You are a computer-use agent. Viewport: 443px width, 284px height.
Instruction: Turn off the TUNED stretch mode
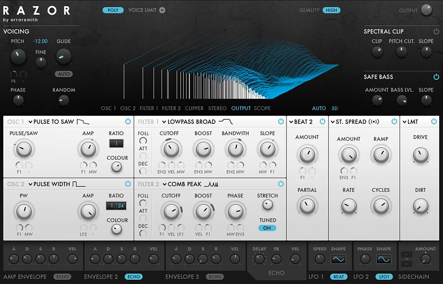pos(267,228)
